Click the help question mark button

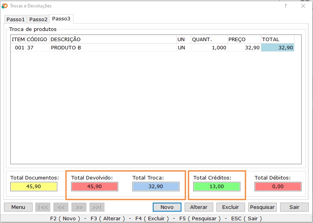pyautogui.click(x=285, y=6)
